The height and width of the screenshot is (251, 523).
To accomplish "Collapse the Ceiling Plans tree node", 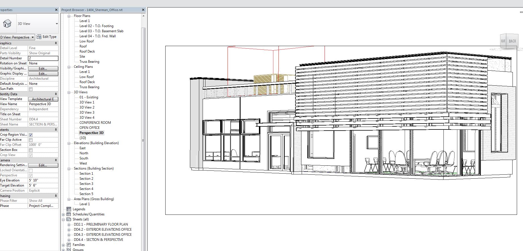I will [69, 67].
